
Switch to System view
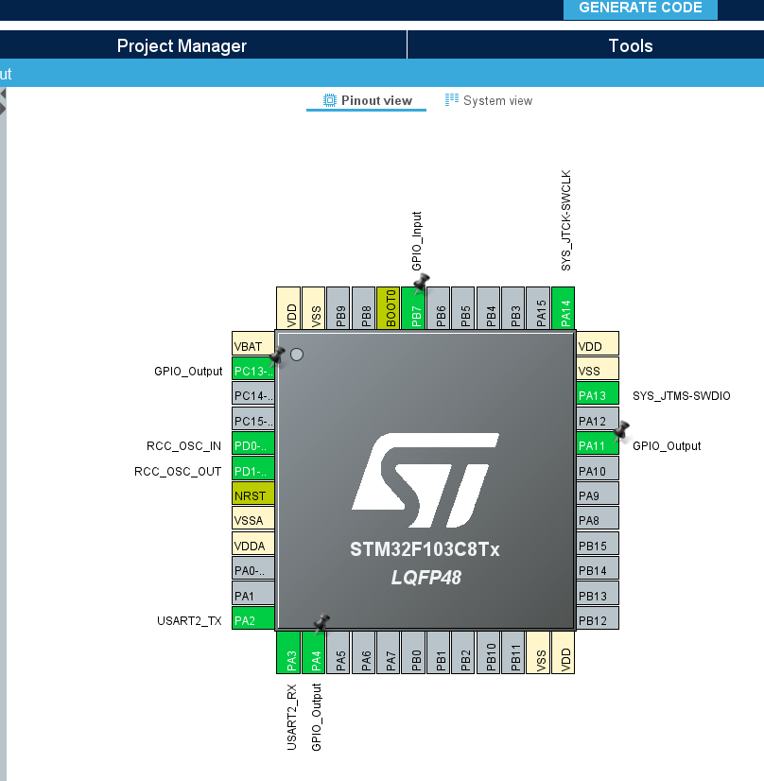489,100
